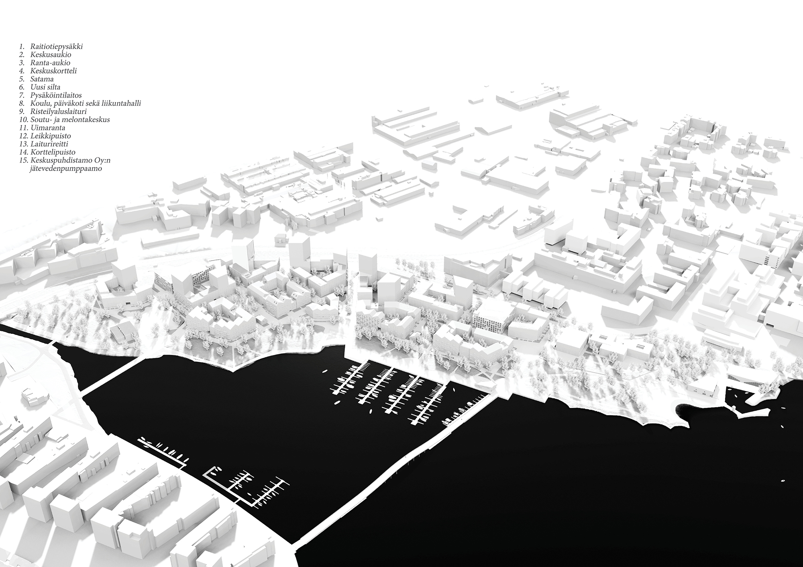Click the short bridge at upper-left water inlet
803x567 pixels.
click(x=114, y=375)
